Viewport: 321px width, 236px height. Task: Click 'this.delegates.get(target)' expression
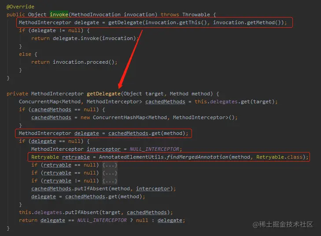(x=234, y=102)
